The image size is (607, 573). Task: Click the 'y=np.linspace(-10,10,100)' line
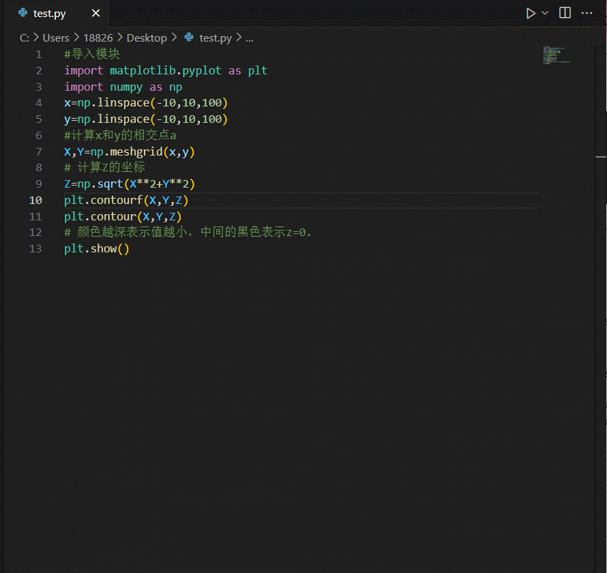(146, 119)
